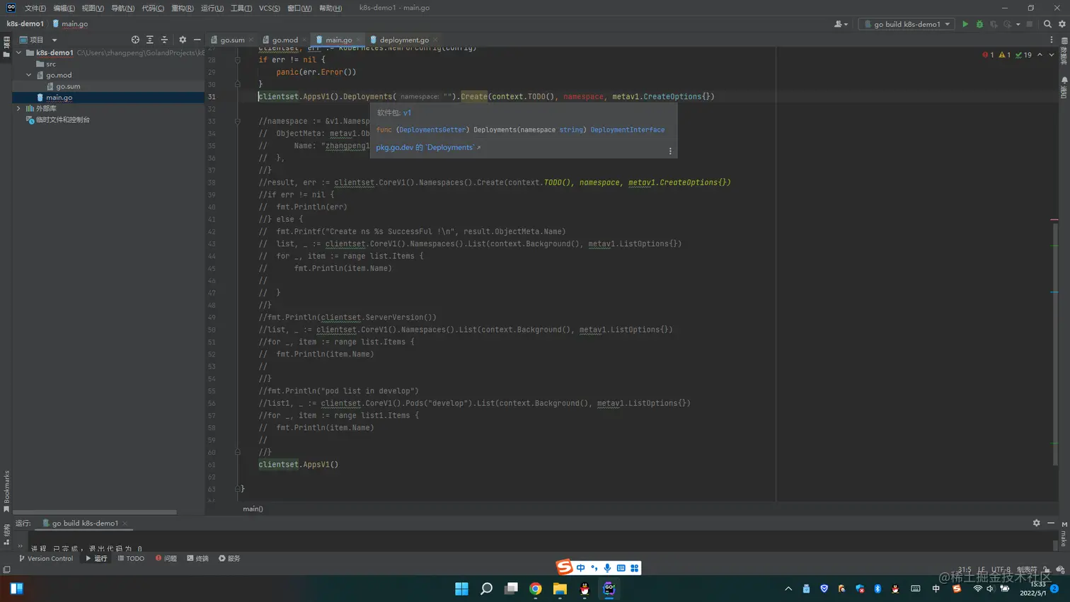Expand all in project panel
Image resolution: width=1070 pixels, height=602 pixels.
[149, 40]
